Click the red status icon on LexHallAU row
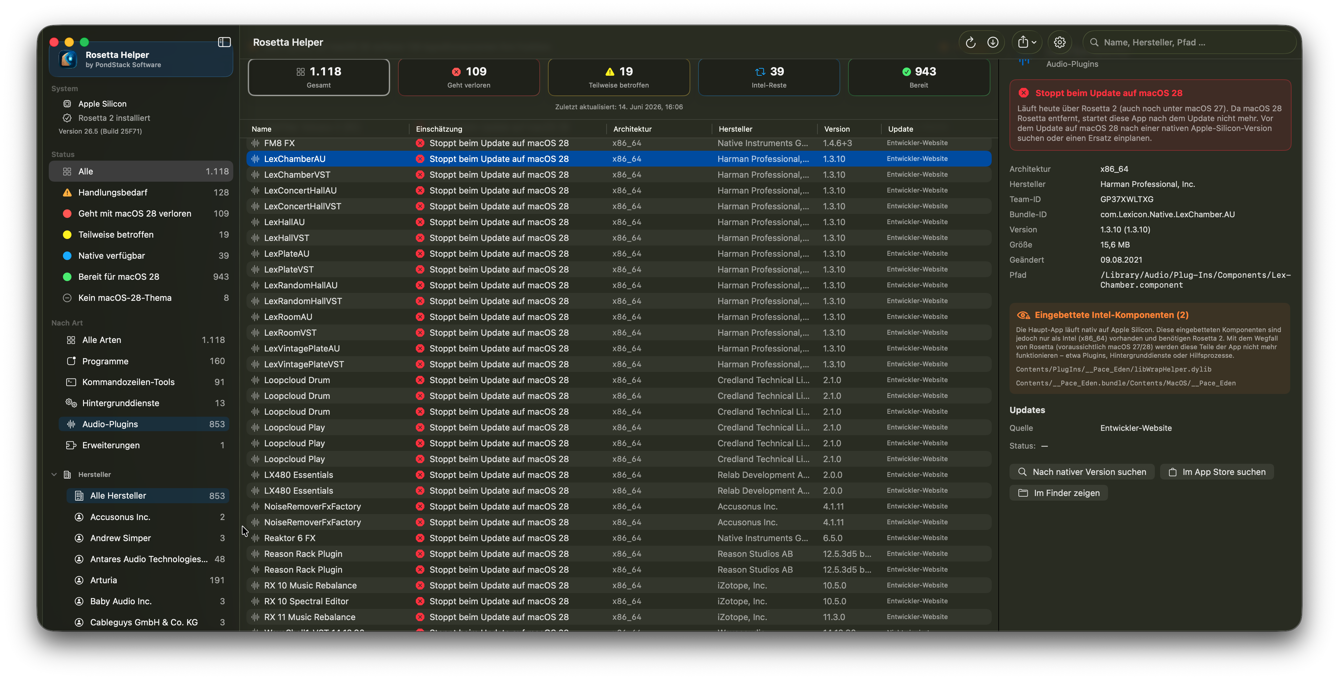1339x680 pixels. [420, 222]
